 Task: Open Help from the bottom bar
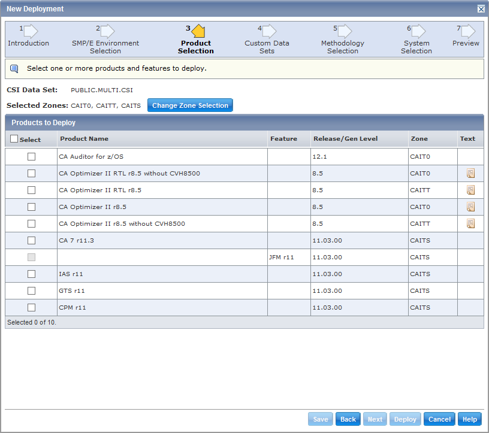pyautogui.click(x=471, y=419)
